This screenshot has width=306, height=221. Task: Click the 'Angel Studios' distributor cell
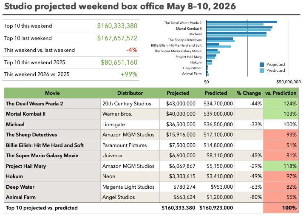point(130,197)
